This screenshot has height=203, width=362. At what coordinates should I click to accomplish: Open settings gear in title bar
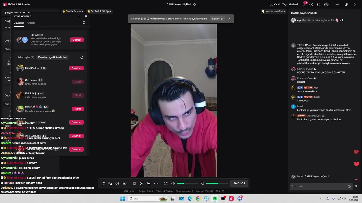319,5
